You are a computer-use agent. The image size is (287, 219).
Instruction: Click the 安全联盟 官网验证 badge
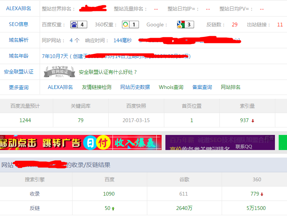pyautogui.click(x=60, y=72)
